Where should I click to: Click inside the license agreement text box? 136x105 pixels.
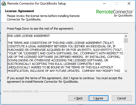[x=66, y=53]
